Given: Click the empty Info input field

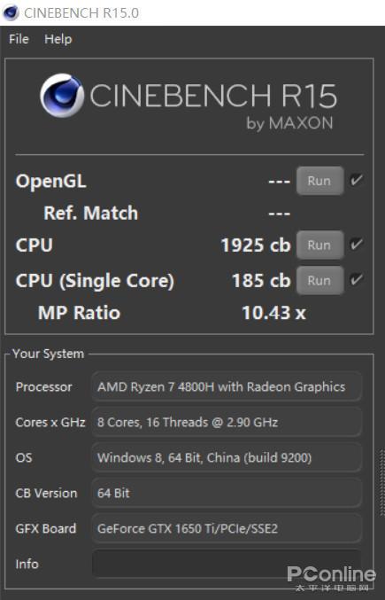Looking at the screenshot, I should 227,564.
